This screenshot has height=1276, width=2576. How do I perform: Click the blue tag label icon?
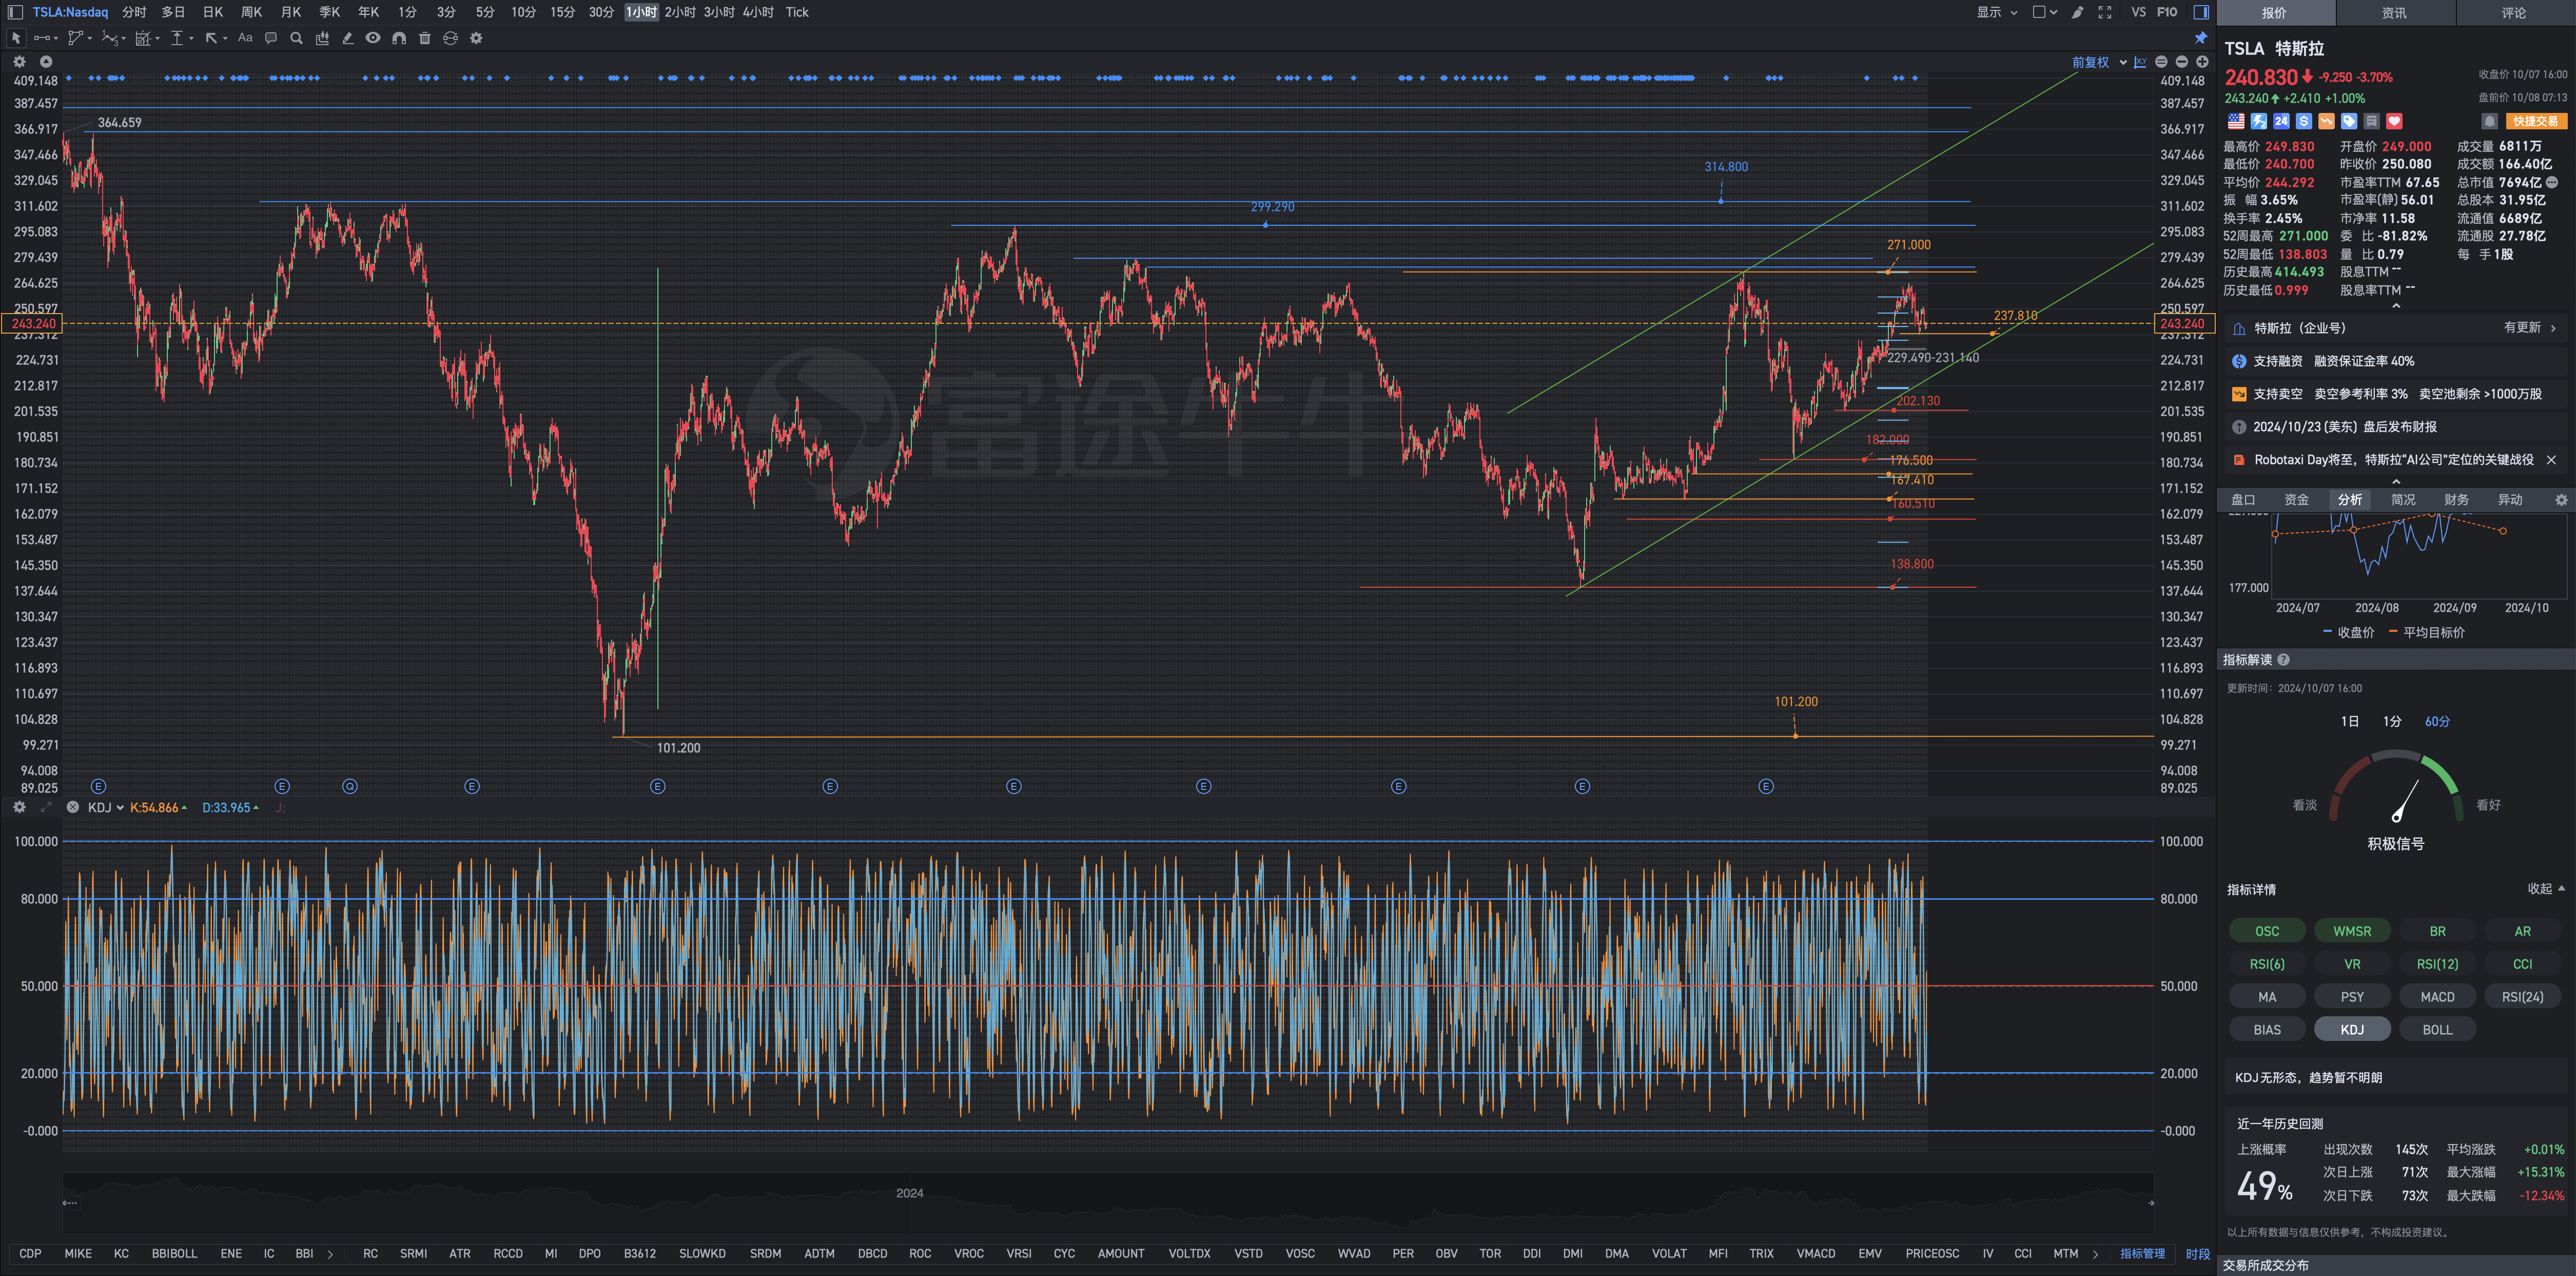pyautogui.click(x=2349, y=121)
